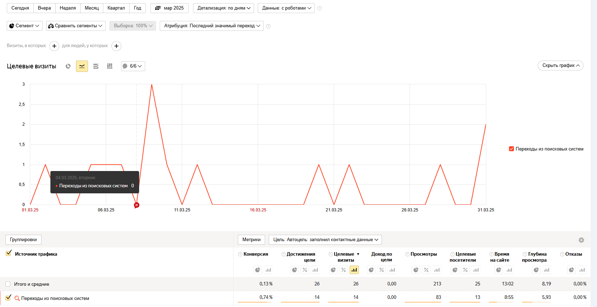The image size is (597, 307).
Task: Show percent values for Доход по цели column
Action: click(x=382, y=270)
